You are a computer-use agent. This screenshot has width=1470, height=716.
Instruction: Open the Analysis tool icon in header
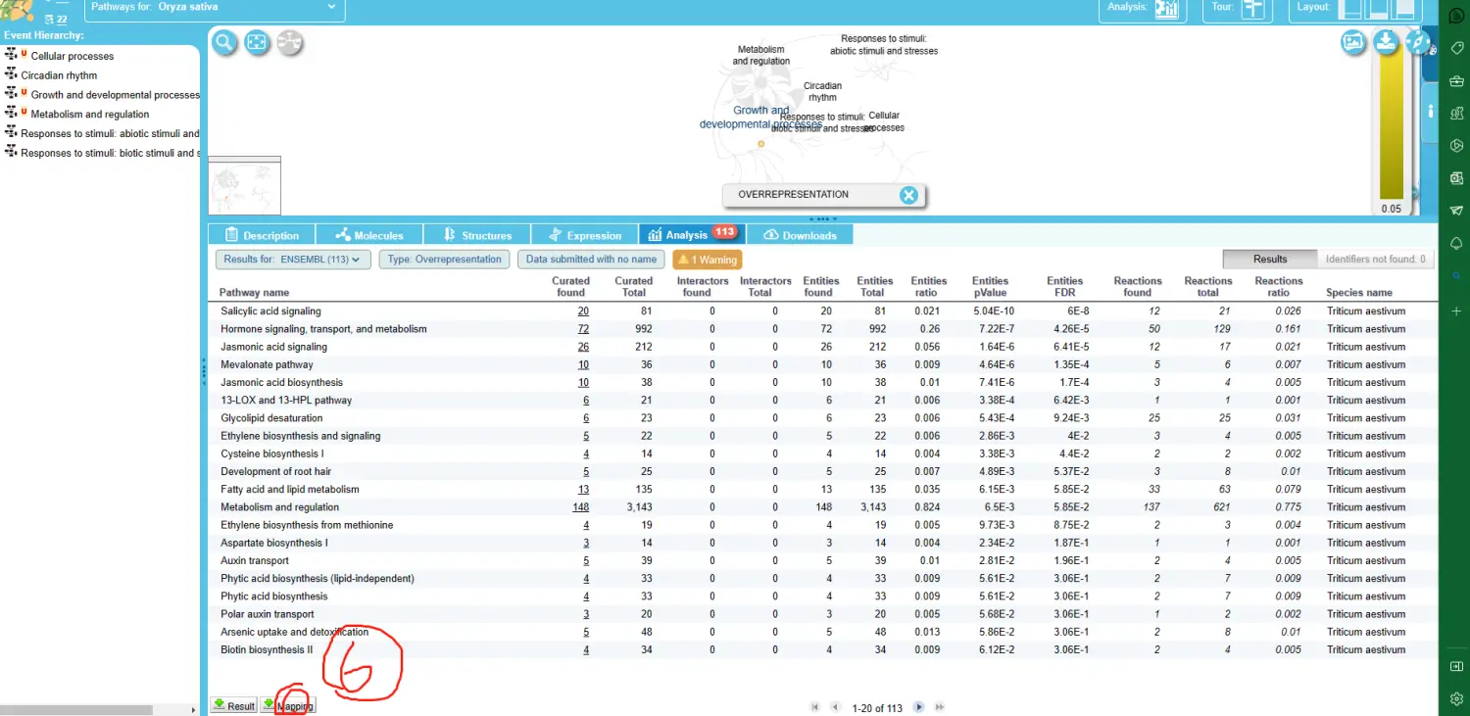(1166, 9)
